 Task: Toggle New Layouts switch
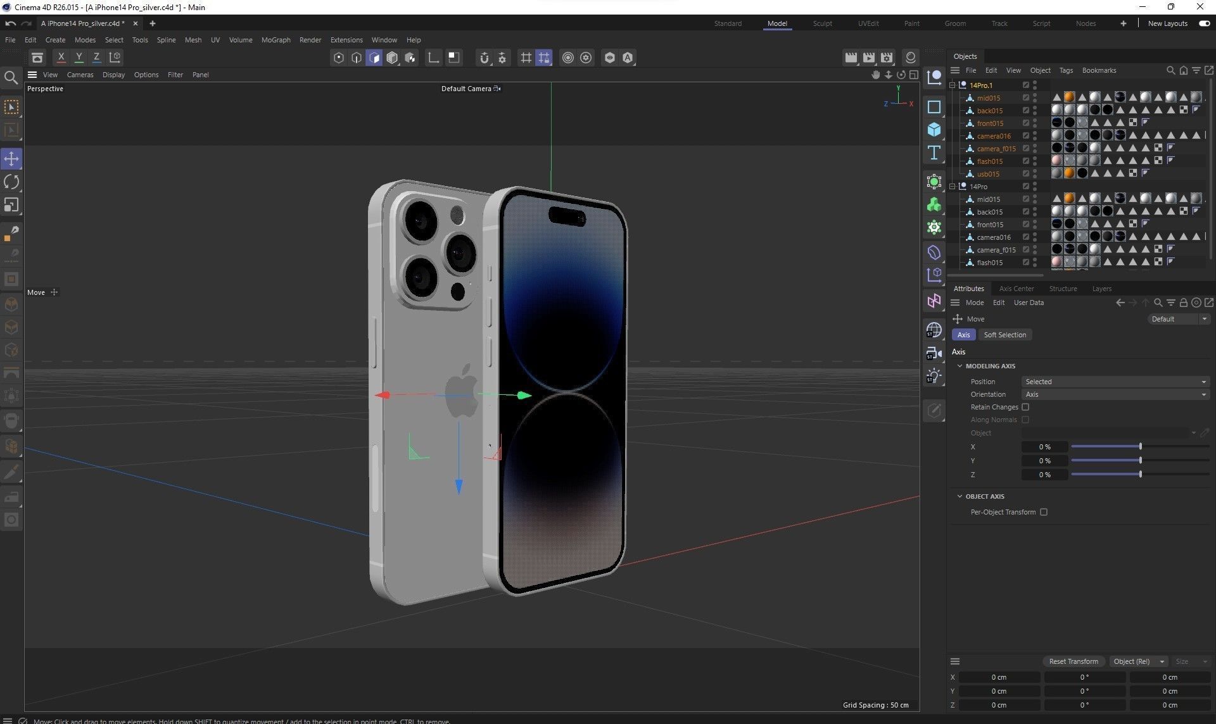[1204, 23]
